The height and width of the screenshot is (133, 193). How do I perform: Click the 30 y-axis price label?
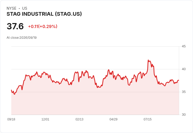click(x=184, y=115)
